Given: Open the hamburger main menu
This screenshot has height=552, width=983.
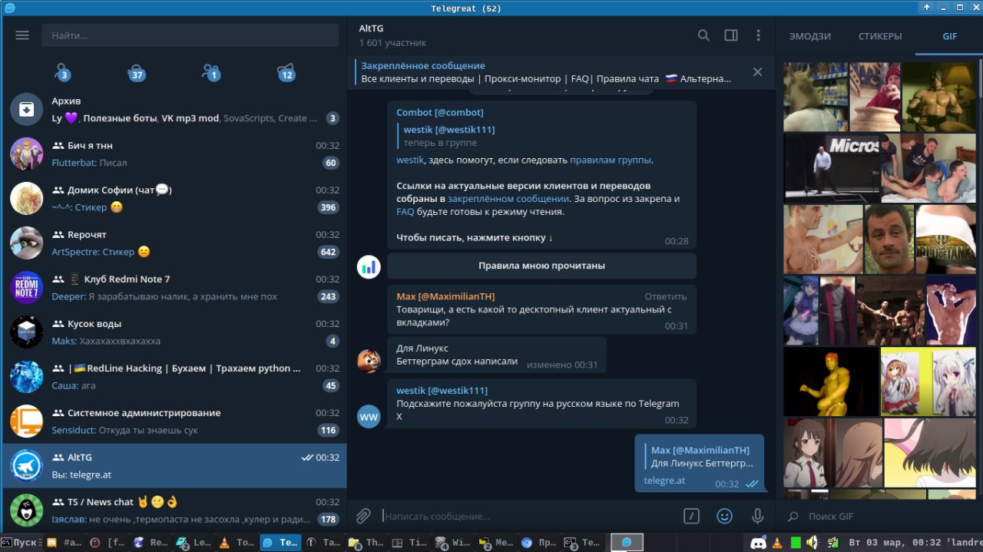Looking at the screenshot, I should point(22,35).
